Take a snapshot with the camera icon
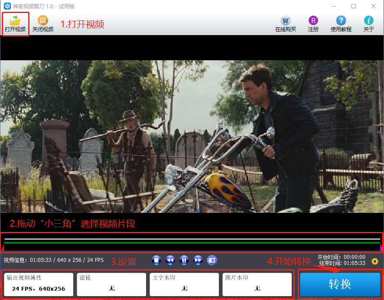The height and width of the screenshot is (300, 384). click(x=212, y=260)
